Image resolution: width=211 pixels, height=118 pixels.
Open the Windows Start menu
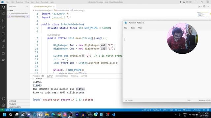tap(4, 115)
